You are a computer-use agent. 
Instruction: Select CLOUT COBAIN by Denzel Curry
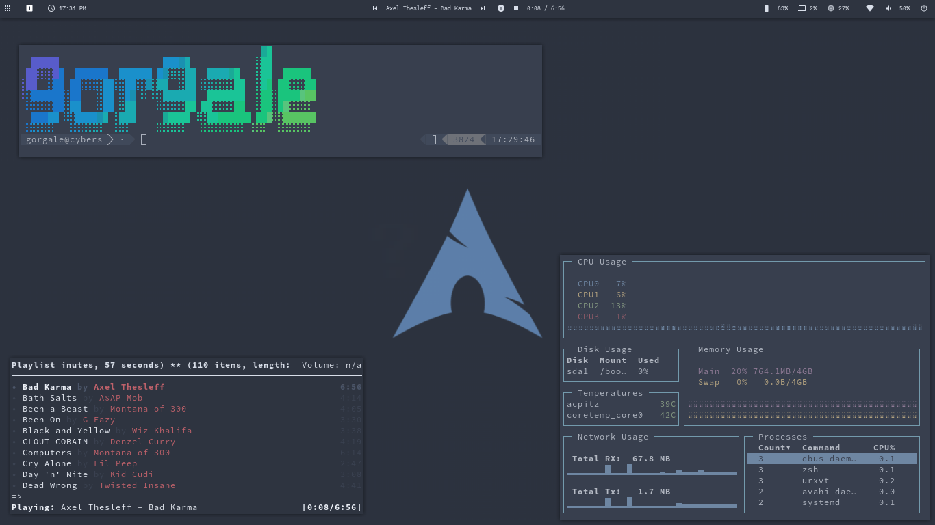186,442
